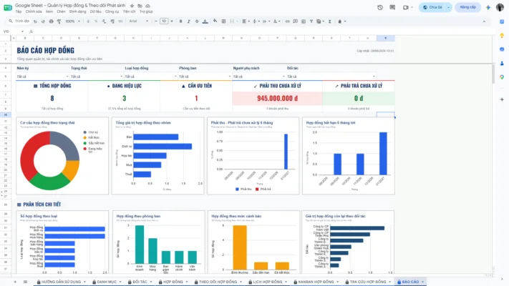Open Google Keep in side panel
Screen dimensions: 509x286
(502, 35)
